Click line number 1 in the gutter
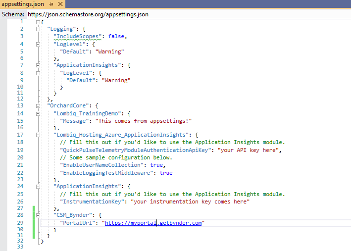The image size is (351, 251). 22,21
